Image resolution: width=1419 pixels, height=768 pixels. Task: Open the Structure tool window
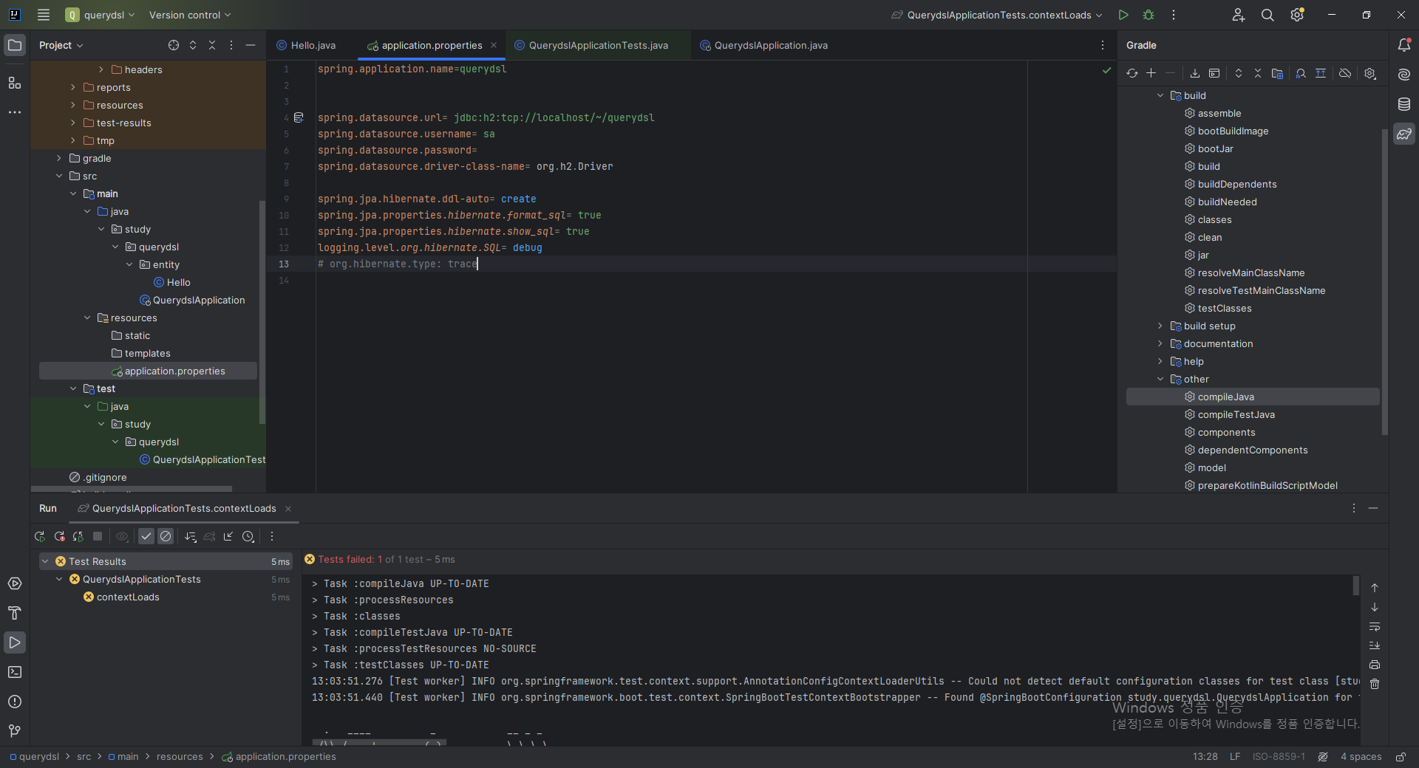pyautogui.click(x=15, y=83)
